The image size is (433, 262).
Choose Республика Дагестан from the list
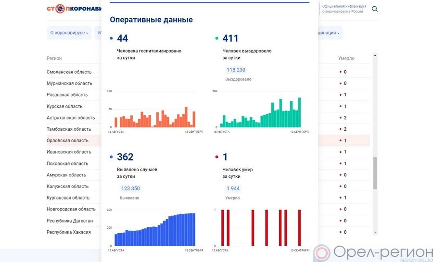coord(70,221)
